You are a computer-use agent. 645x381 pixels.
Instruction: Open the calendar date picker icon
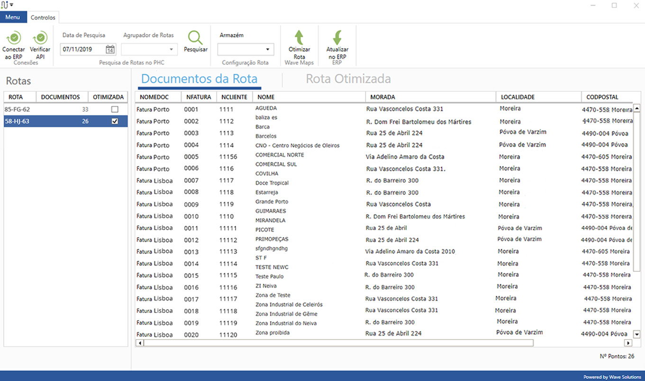[110, 49]
